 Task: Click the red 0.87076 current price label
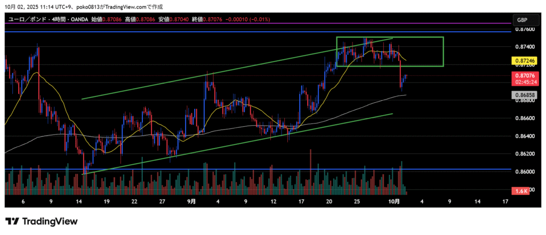[x=522, y=77]
